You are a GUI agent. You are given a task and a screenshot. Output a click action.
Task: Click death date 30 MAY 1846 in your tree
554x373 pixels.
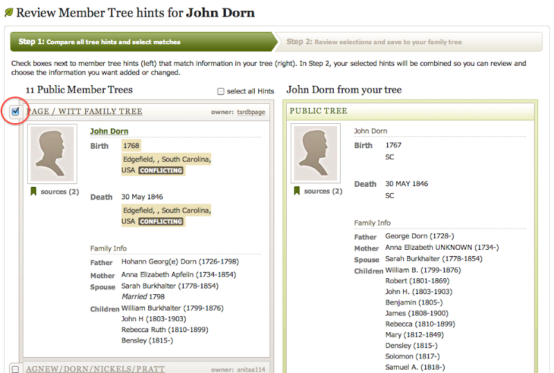(406, 183)
